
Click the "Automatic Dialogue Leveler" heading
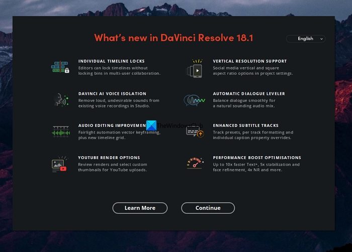point(249,94)
